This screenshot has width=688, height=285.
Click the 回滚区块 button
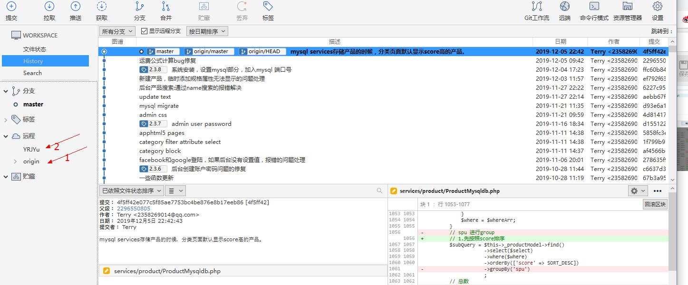pos(656,204)
